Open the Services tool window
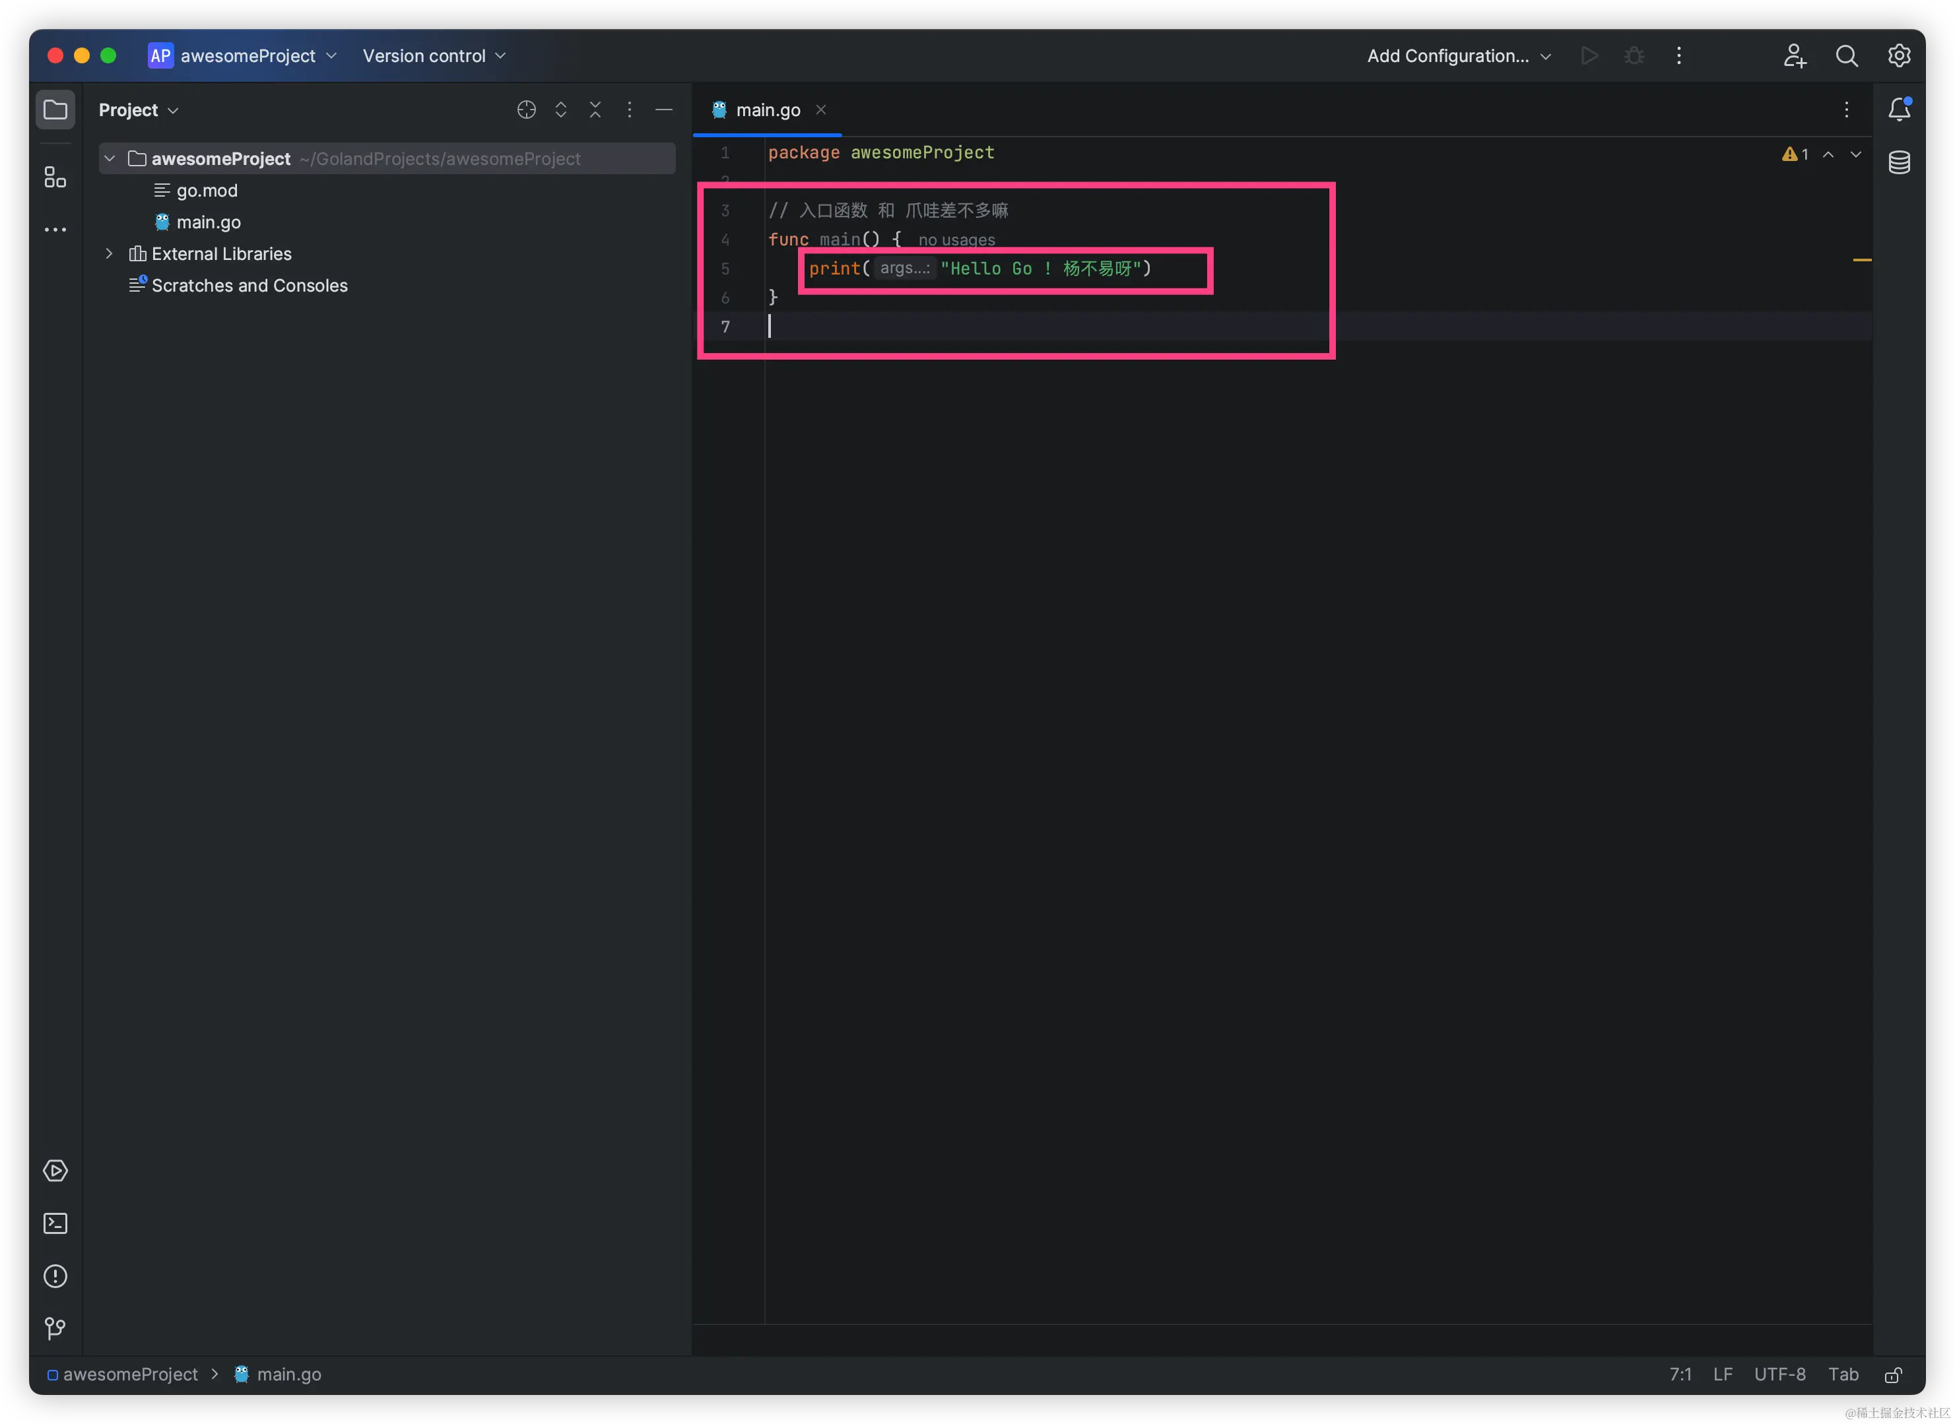The width and height of the screenshot is (1955, 1424). coord(55,1171)
